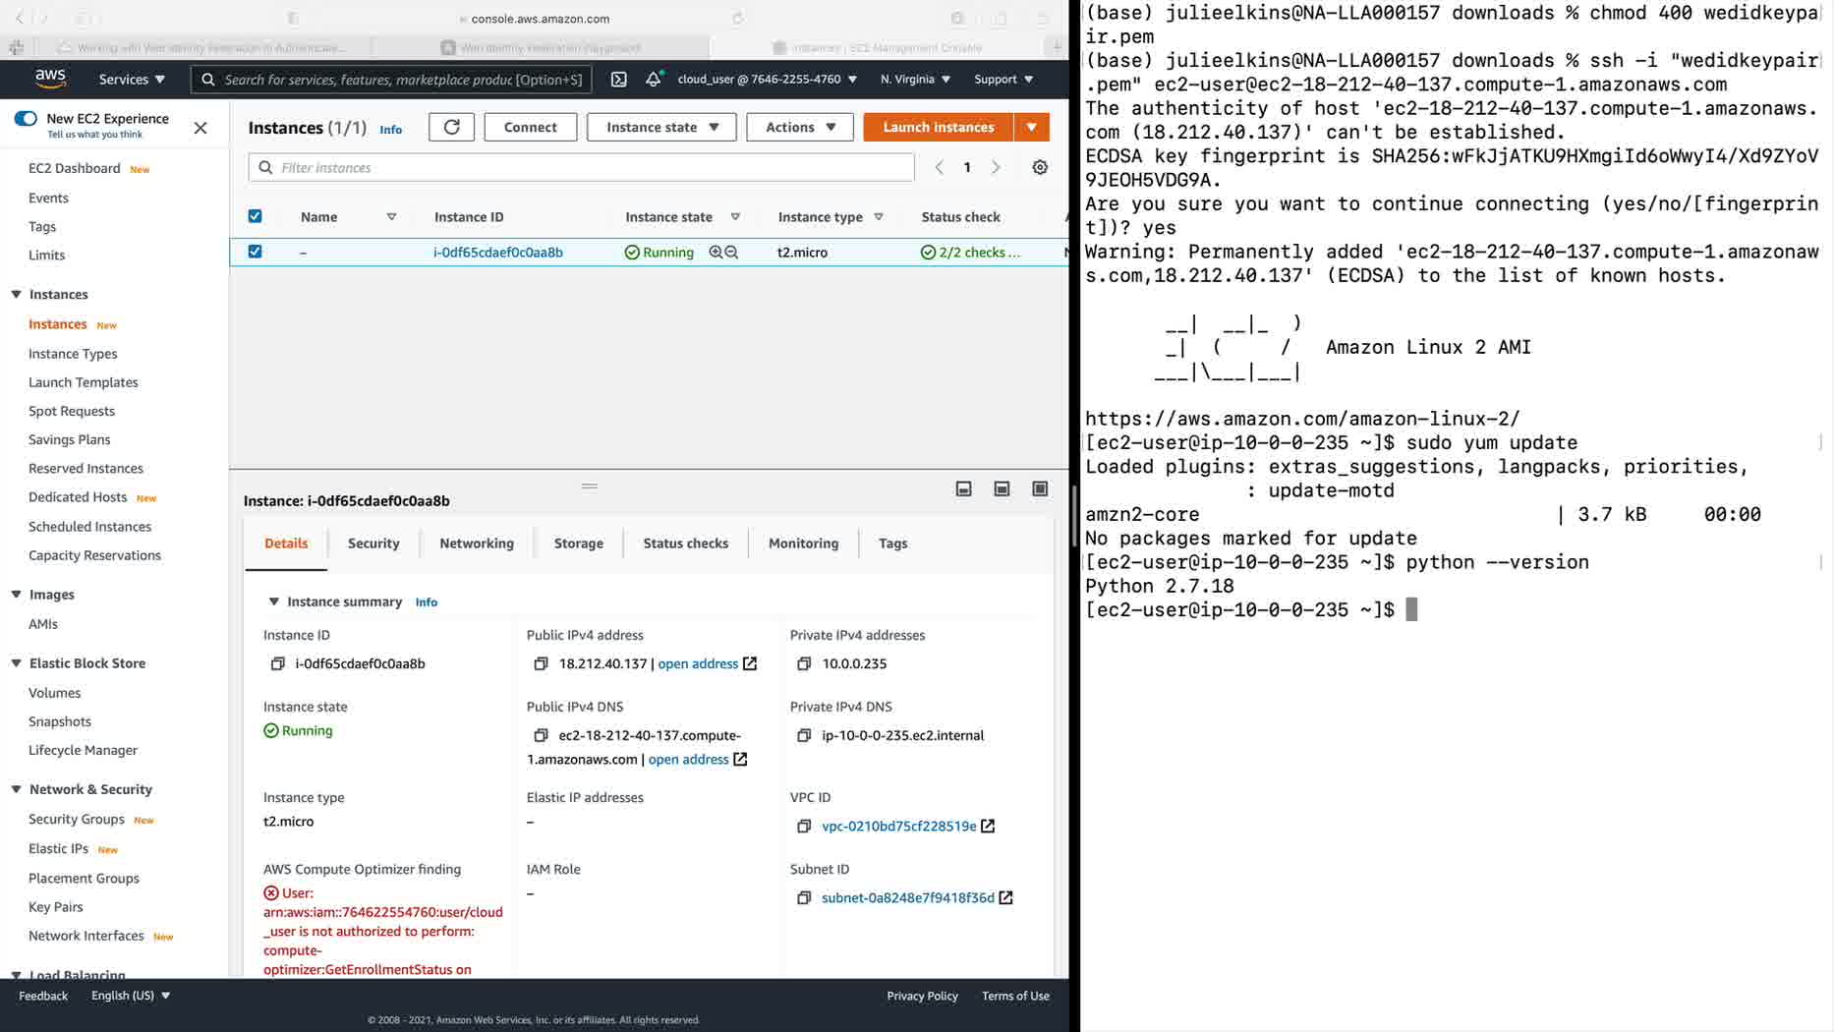Open the table preferences gear icon
Screen dimensions: 1834x1032
click(1040, 168)
